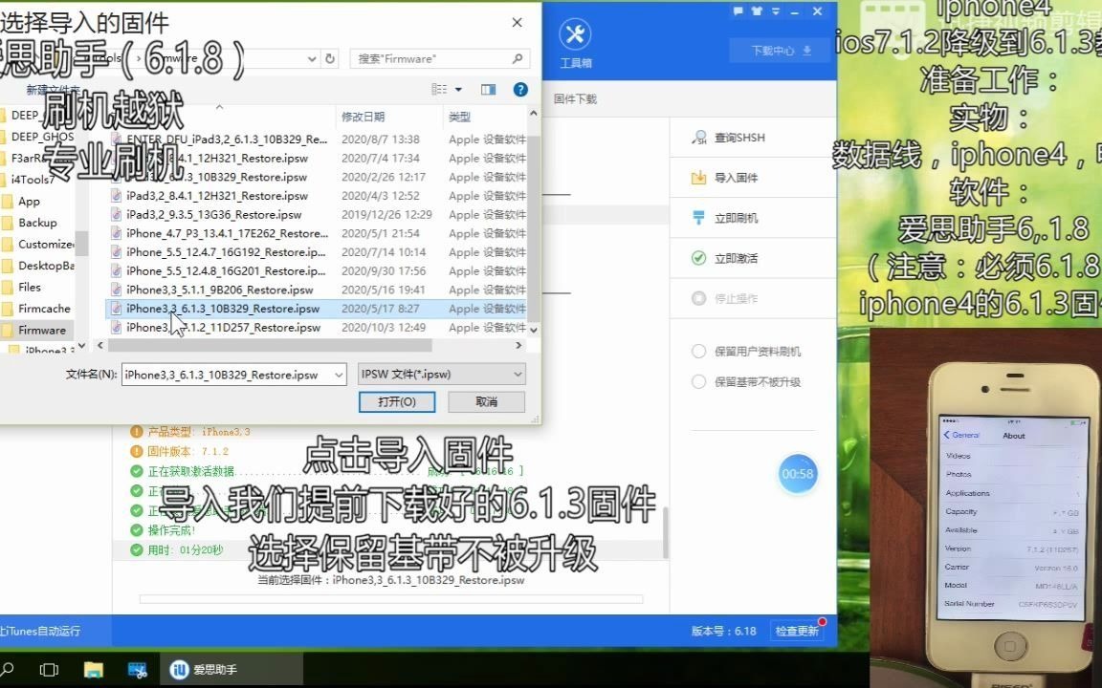Click the progress bar in the 爱思助手 window

[x=391, y=599]
